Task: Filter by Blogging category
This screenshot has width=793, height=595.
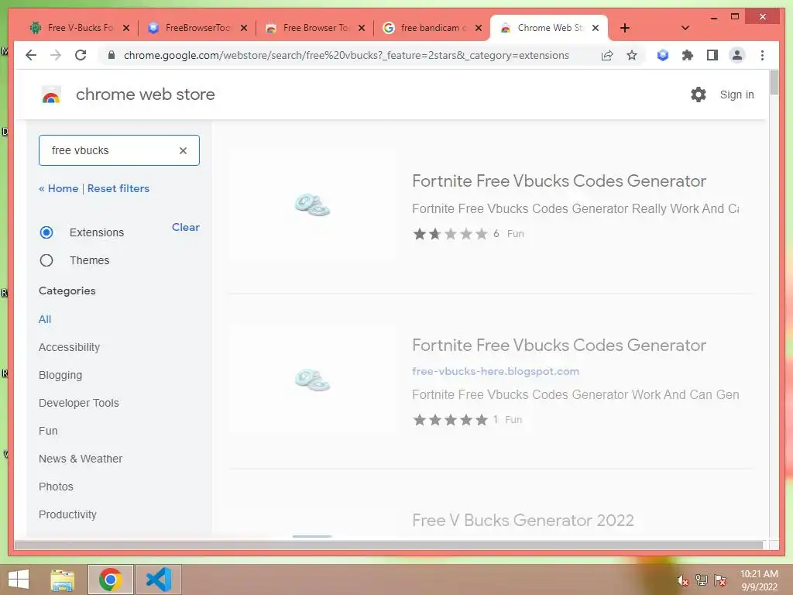Action: 60,375
